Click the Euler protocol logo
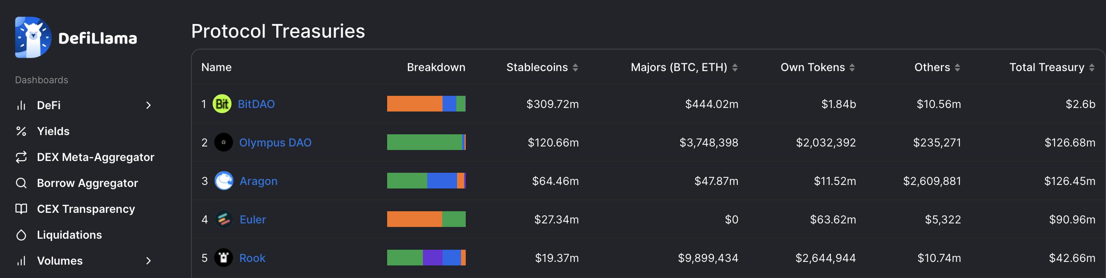Image resolution: width=1106 pixels, height=278 pixels. 224,219
